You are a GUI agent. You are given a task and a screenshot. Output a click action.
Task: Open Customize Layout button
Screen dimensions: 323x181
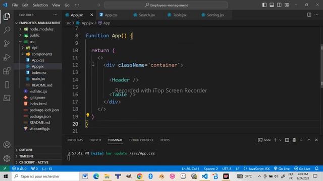click(x=287, y=5)
